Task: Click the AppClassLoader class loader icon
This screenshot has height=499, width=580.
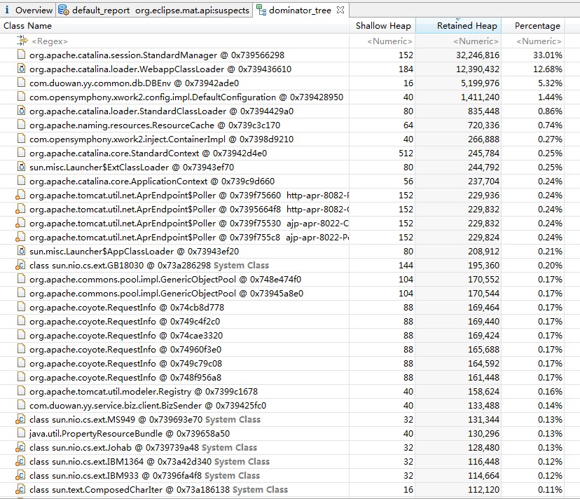Action: coord(22,252)
